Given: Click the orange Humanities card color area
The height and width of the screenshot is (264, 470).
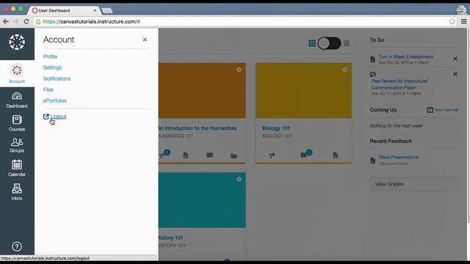Looking at the screenshot, I should coord(202,90).
